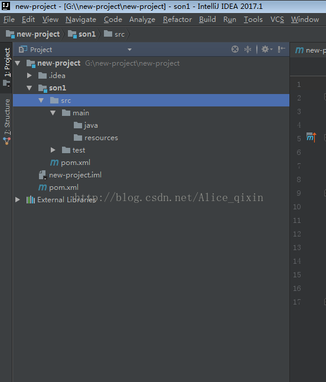
Task: Open the File menu
Action: (9, 20)
